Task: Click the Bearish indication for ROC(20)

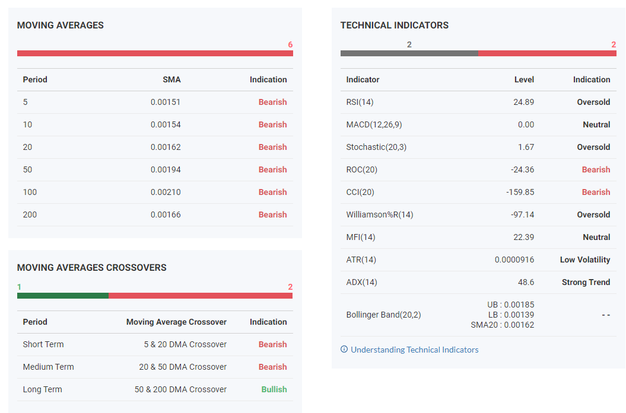Action: 596,169
